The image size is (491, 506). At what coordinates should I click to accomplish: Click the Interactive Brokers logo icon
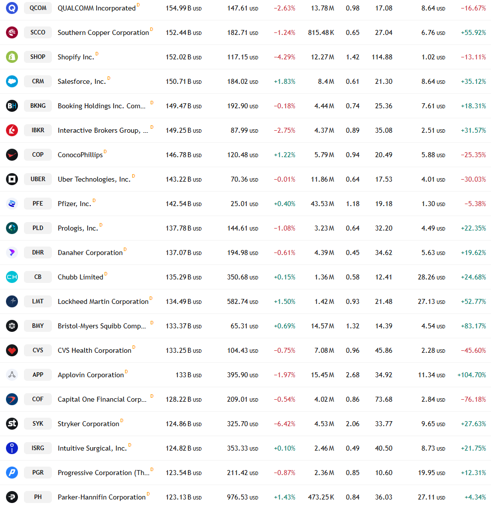tap(12, 130)
